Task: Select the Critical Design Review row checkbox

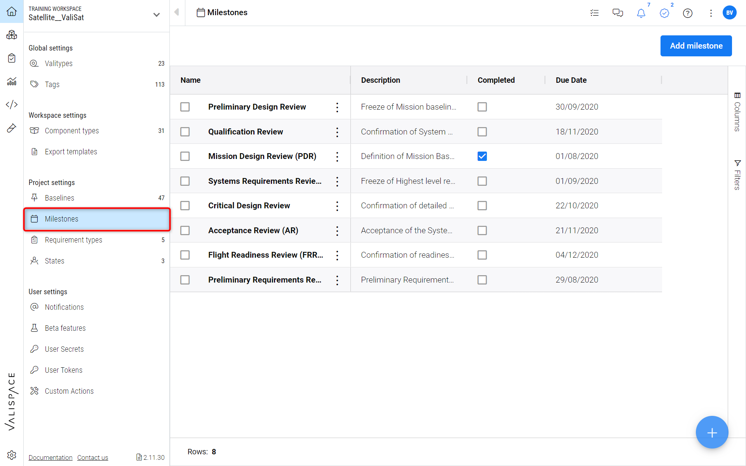Action: pos(185,206)
